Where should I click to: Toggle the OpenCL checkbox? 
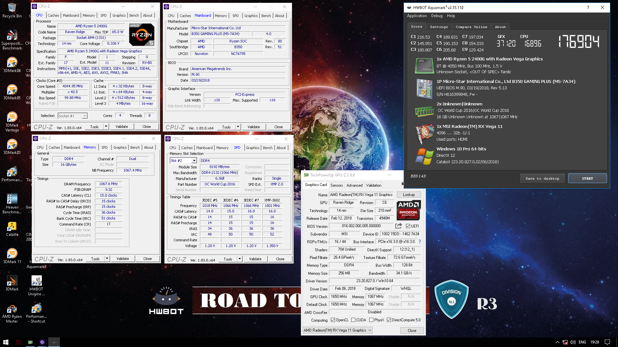click(333, 320)
